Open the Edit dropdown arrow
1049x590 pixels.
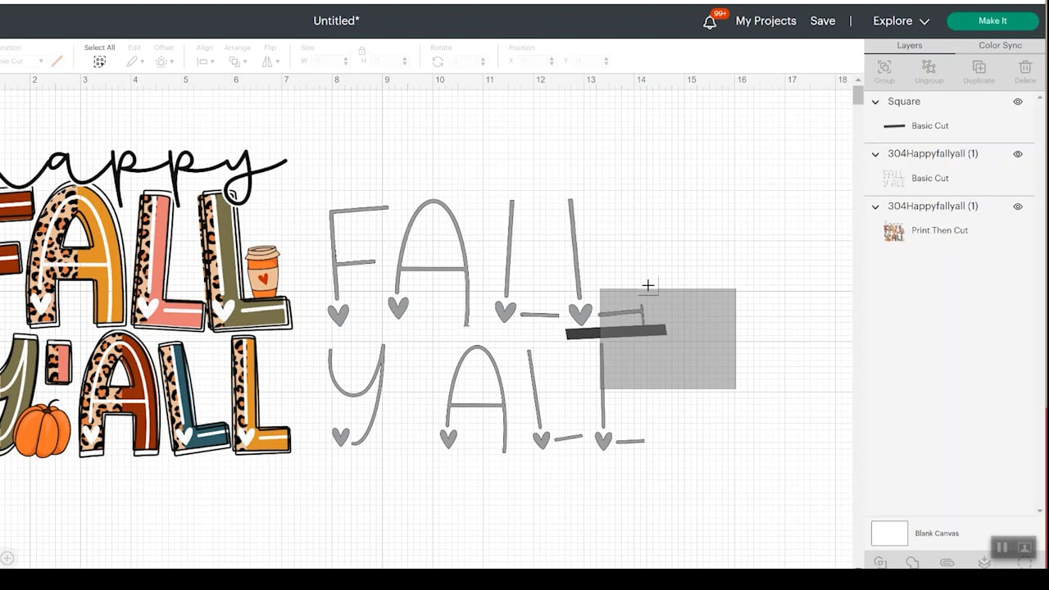pyautogui.click(x=143, y=62)
